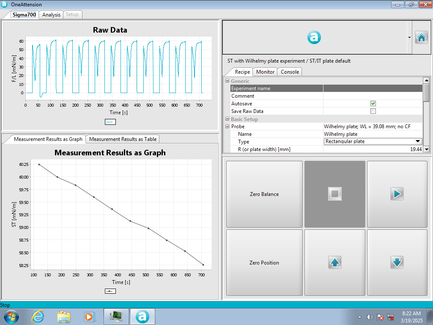Click the network status tray icon
This screenshot has width=433, height=325.
pyautogui.click(x=390, y=317)
